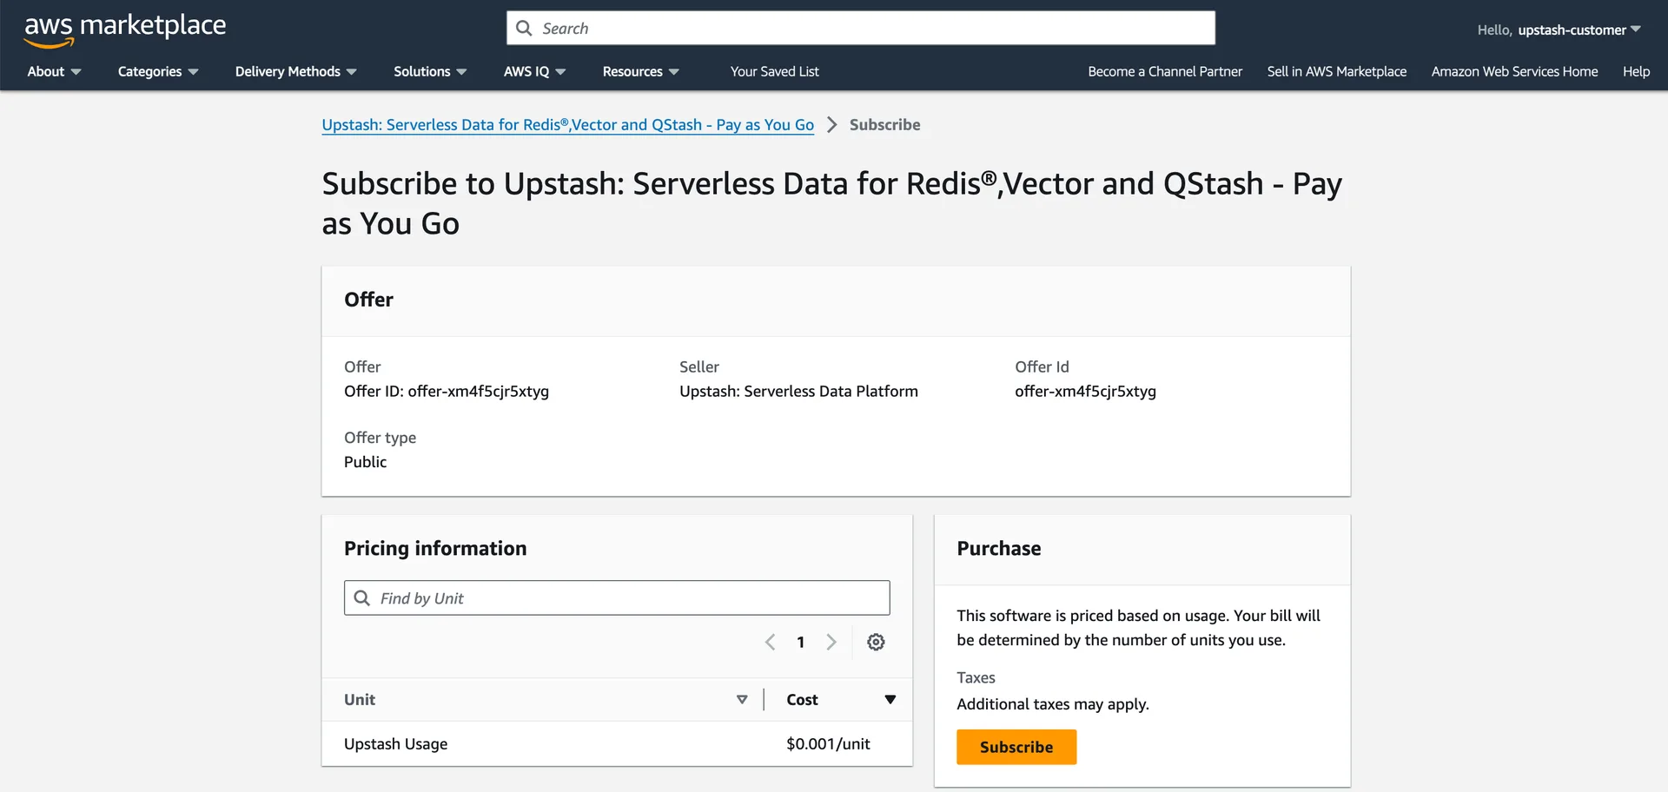Screen dimensions: 1668x792
Task: Click the orange Subscribe button
Action: [x=1016, y=747]
